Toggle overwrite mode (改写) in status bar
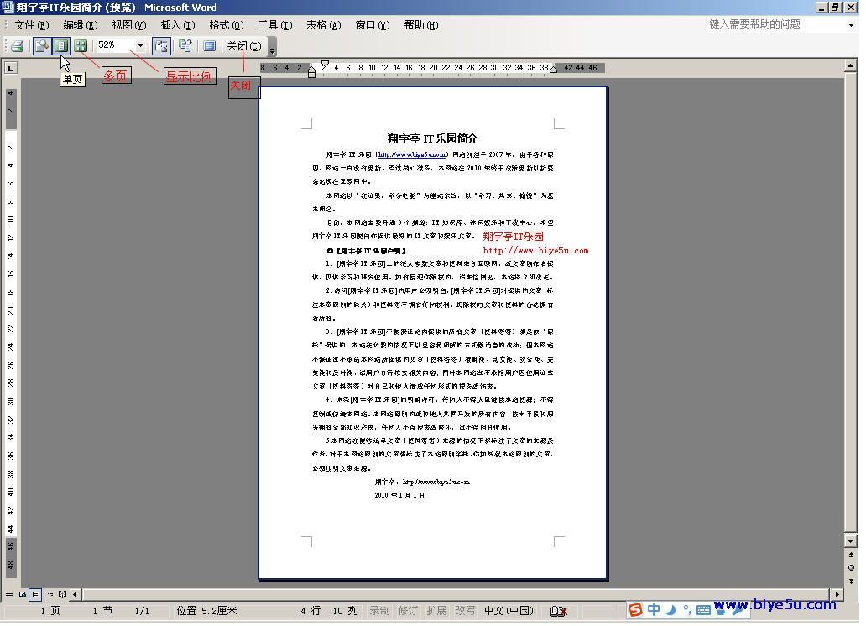 tap(464, 611)
